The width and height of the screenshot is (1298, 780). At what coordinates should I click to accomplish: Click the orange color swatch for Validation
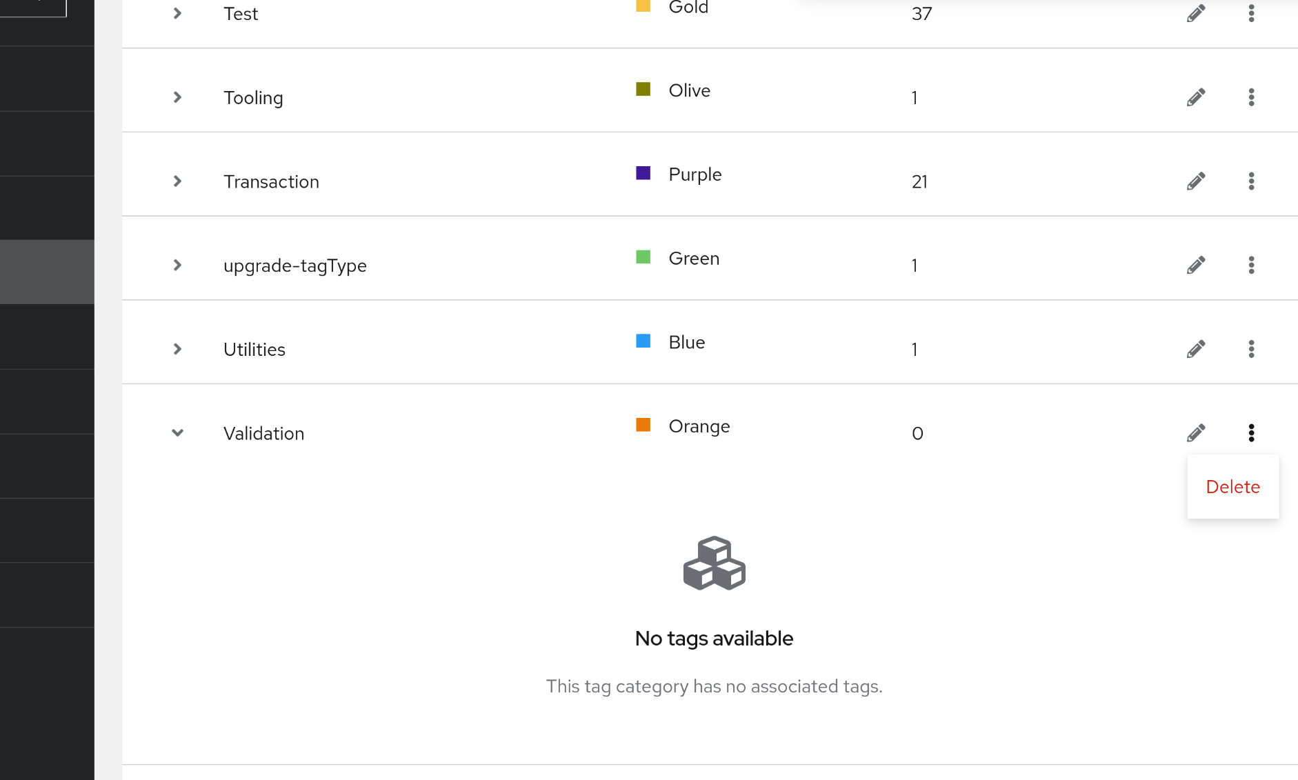pos(643,425)
